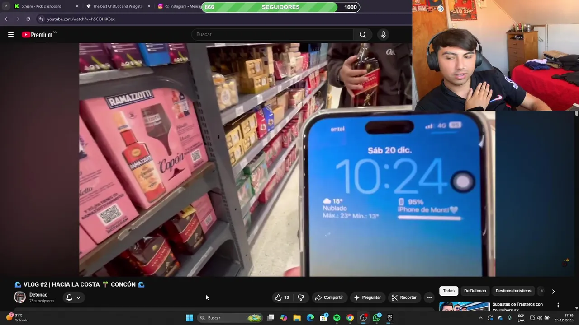579x325 pixels.
Task: Launch Copilot from the taskbar
Action: [284, 318]
